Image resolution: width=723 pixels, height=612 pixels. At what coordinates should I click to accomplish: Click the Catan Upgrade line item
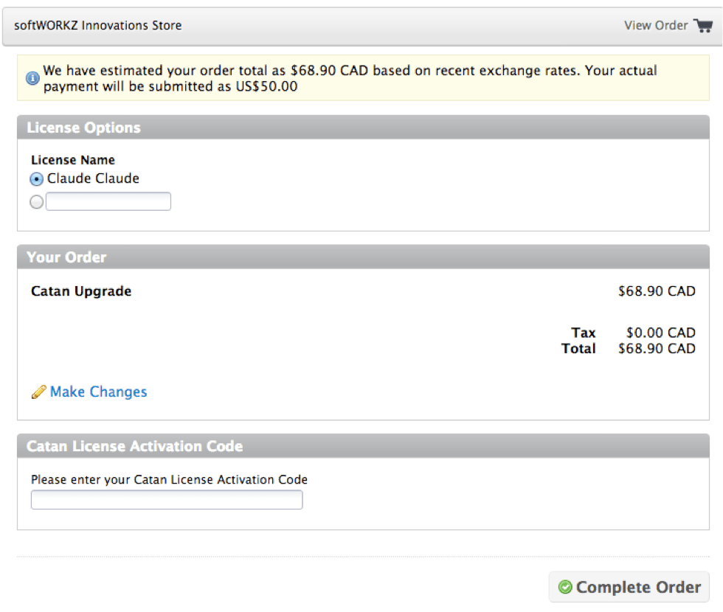click(80, 291)
